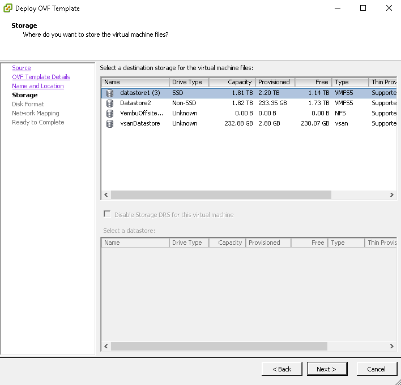
Task: Click lower table Provisioned column header
Action: click(x=268, y=243)
